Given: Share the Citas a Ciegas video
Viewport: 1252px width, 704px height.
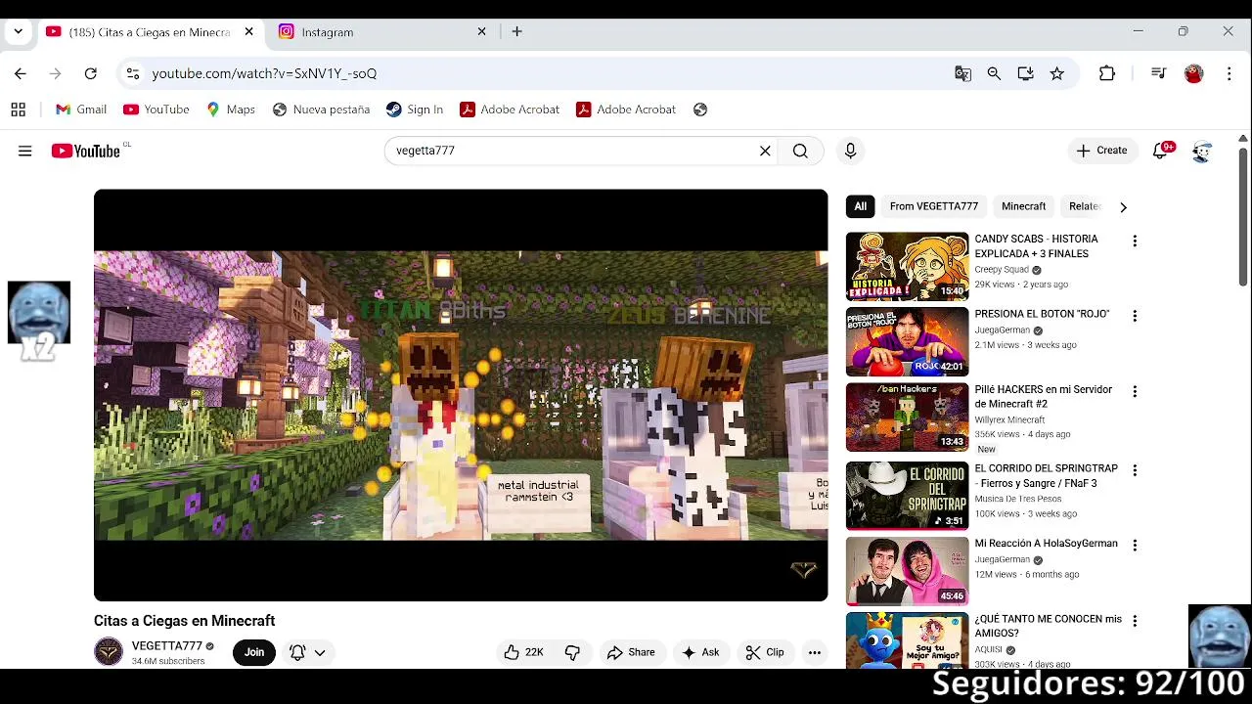Looking at the screenshot, I should [x=631, y=652].
